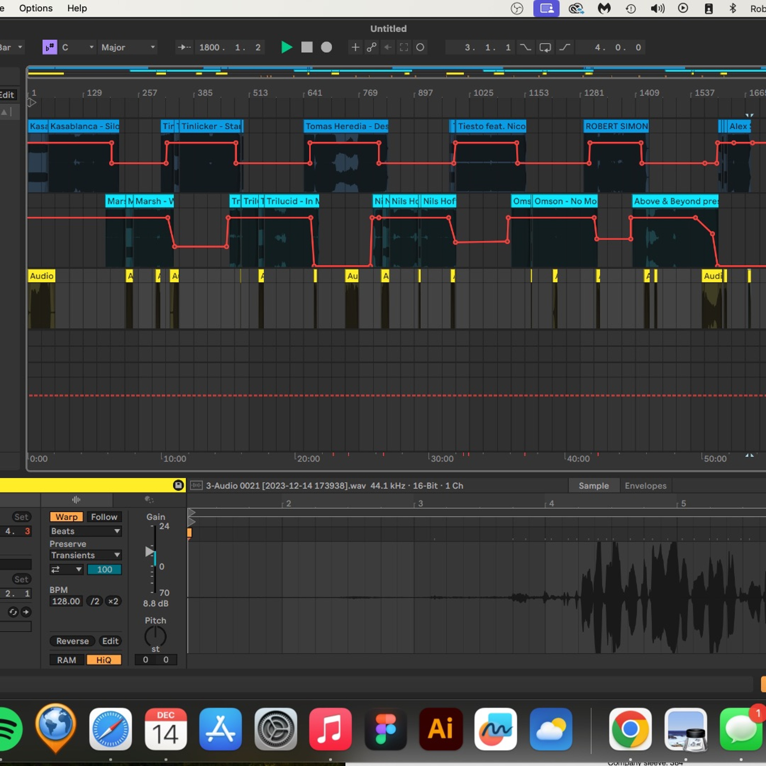Click the MIDI Arrangement Overdub plus icon
This screenshot has height=766, width=766.
[x=355, y=47]
